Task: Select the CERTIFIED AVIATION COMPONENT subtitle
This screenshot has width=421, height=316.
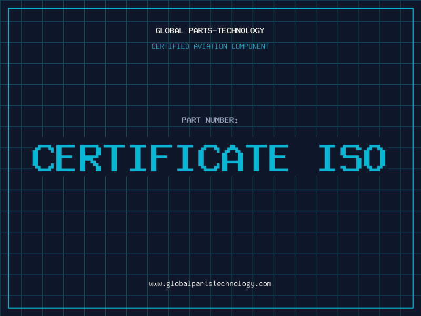Action: pyautogui.click(x=210, y=46)
